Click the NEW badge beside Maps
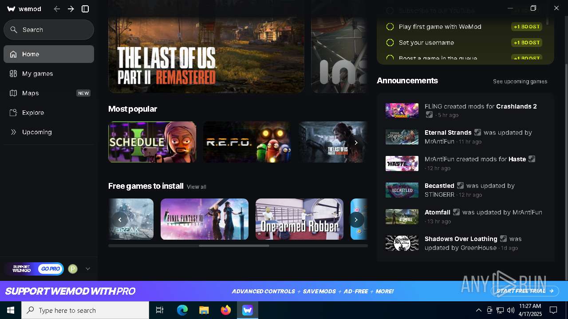The image size is (568, 319). click(83, 93)
